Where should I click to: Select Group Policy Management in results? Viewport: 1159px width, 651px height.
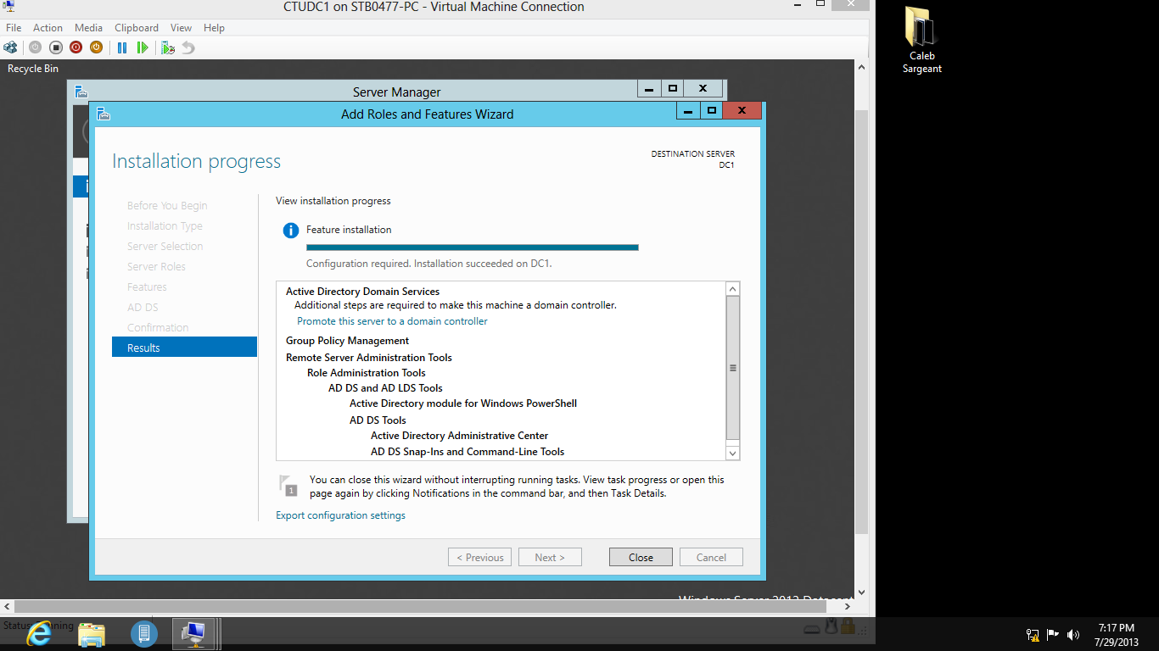point(347,341)
